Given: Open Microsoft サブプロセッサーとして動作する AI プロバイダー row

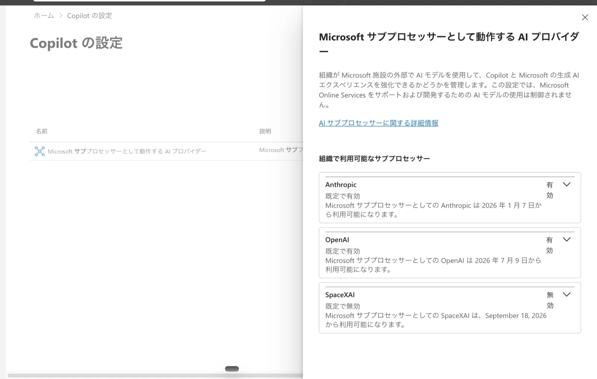Looking at the screenshot, I should point(127,151).
